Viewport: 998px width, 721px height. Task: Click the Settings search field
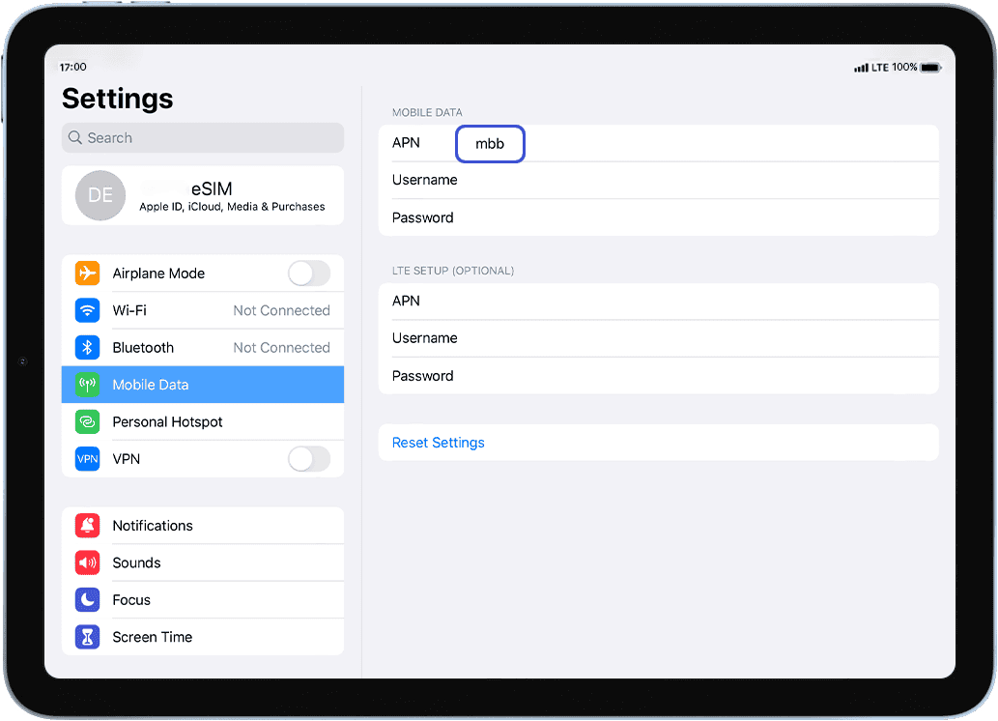pos(202,138)
